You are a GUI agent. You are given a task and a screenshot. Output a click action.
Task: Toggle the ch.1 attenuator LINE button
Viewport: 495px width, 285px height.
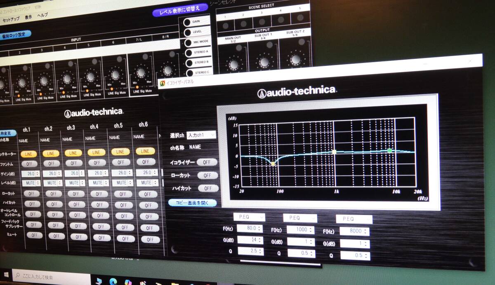tap(28, 154)
